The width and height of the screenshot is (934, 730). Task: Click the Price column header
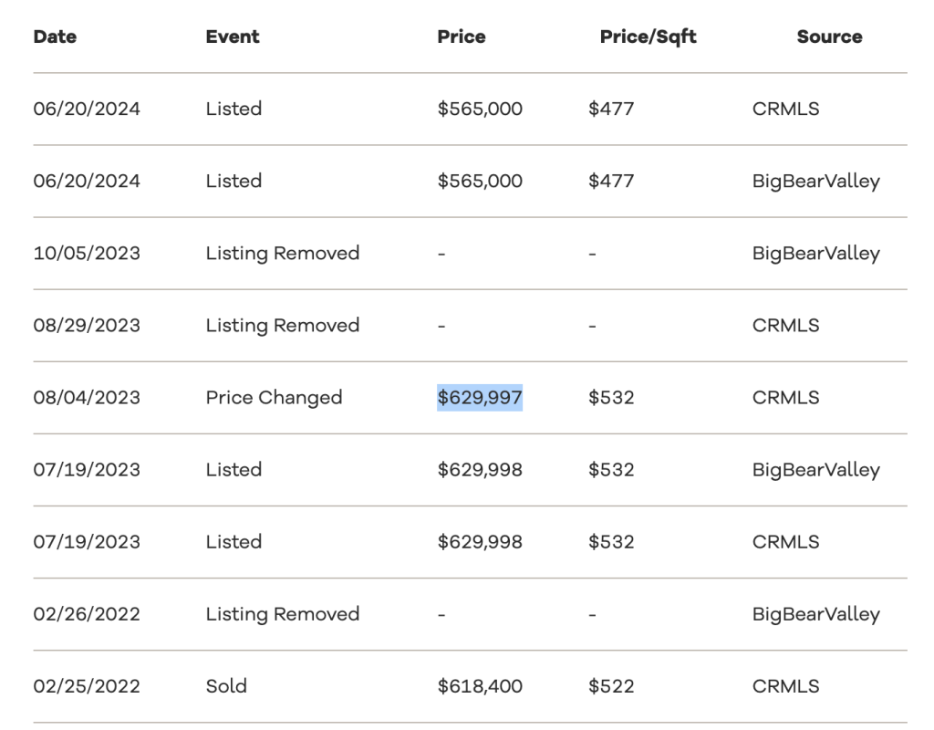pos(462,37)
